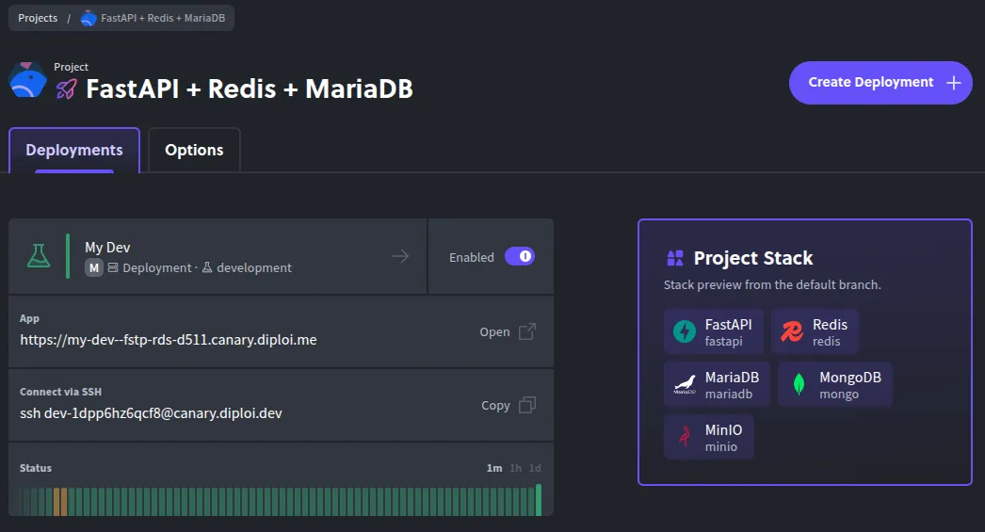This screenshot has width=985, height=532.
Task: Click the copy icon for SSH command
Action: (527, 405)
